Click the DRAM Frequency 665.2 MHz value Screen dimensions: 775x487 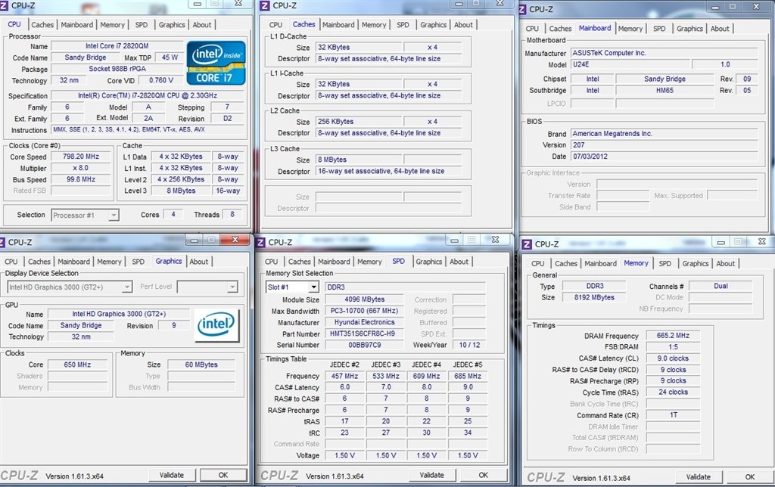[673, 336]
